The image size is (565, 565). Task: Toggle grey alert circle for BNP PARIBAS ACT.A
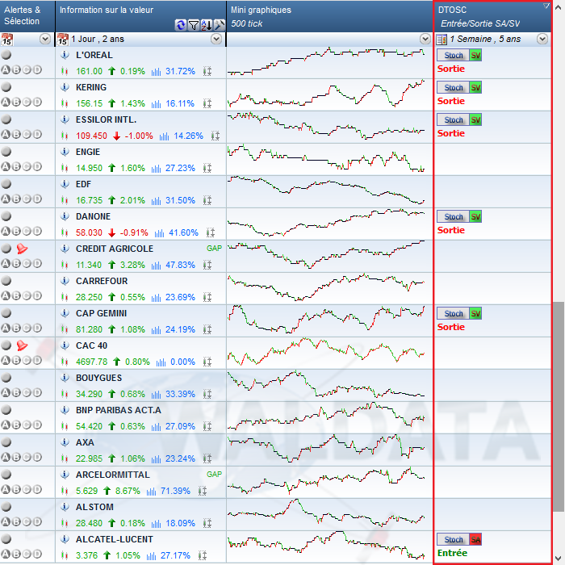tap(6, 410)
